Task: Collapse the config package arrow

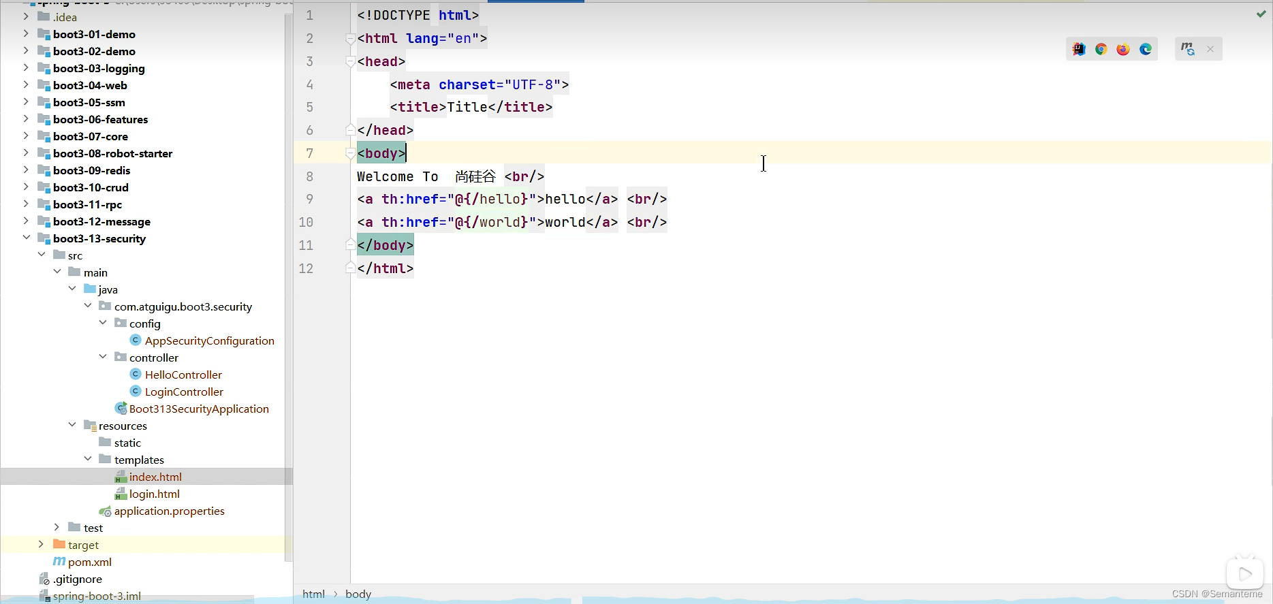Action: (103, 323)
